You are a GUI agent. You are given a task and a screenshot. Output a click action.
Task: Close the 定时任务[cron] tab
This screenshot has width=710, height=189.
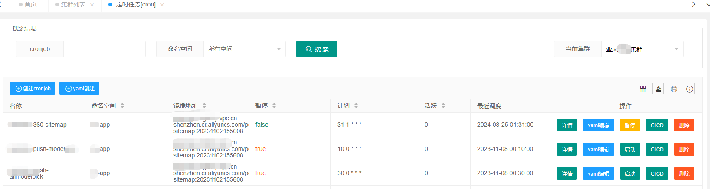[x=162, y=5]
